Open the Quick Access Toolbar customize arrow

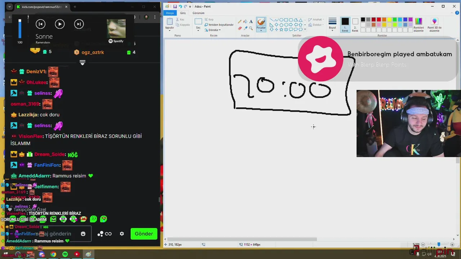[191, 6]
